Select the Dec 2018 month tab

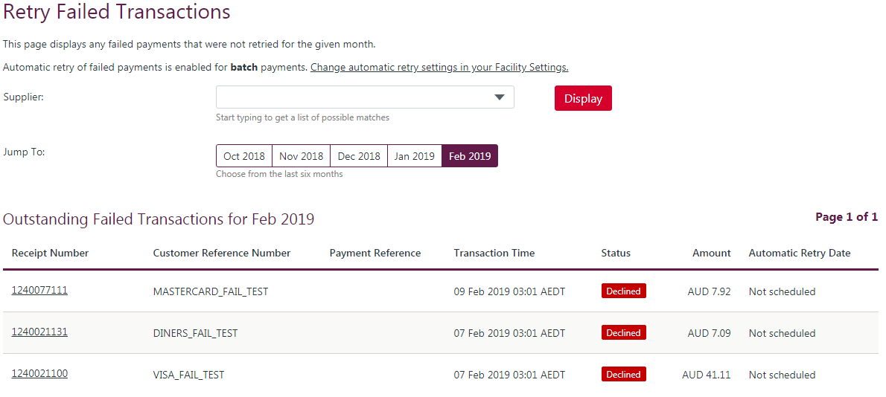coord(359,156)
